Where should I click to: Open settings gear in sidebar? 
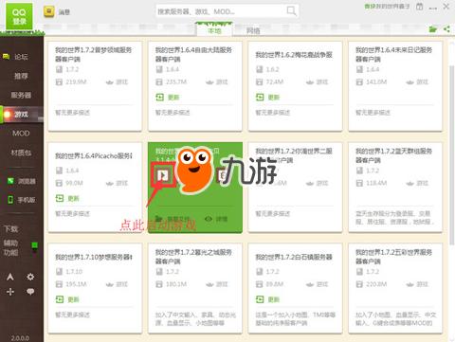coord(30,277)
